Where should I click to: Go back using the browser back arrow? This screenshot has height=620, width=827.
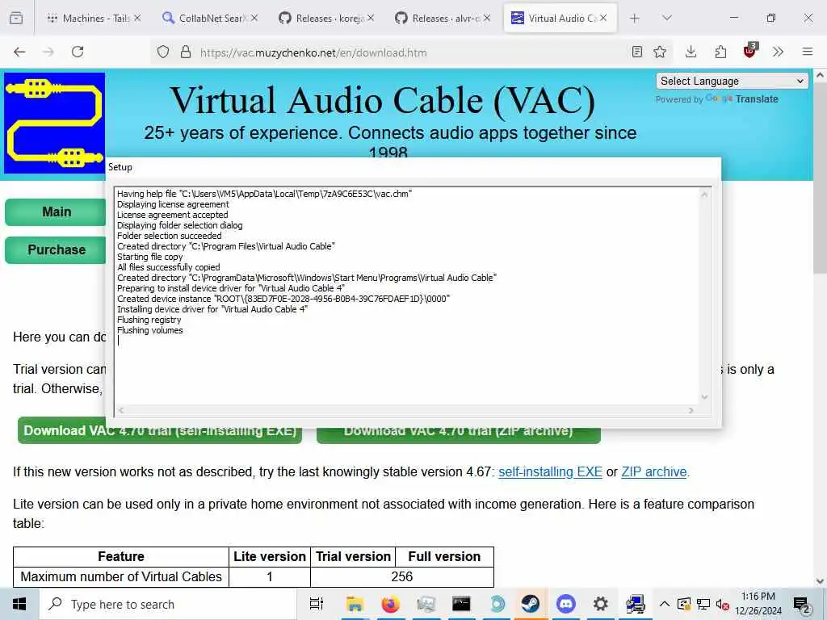19,52
